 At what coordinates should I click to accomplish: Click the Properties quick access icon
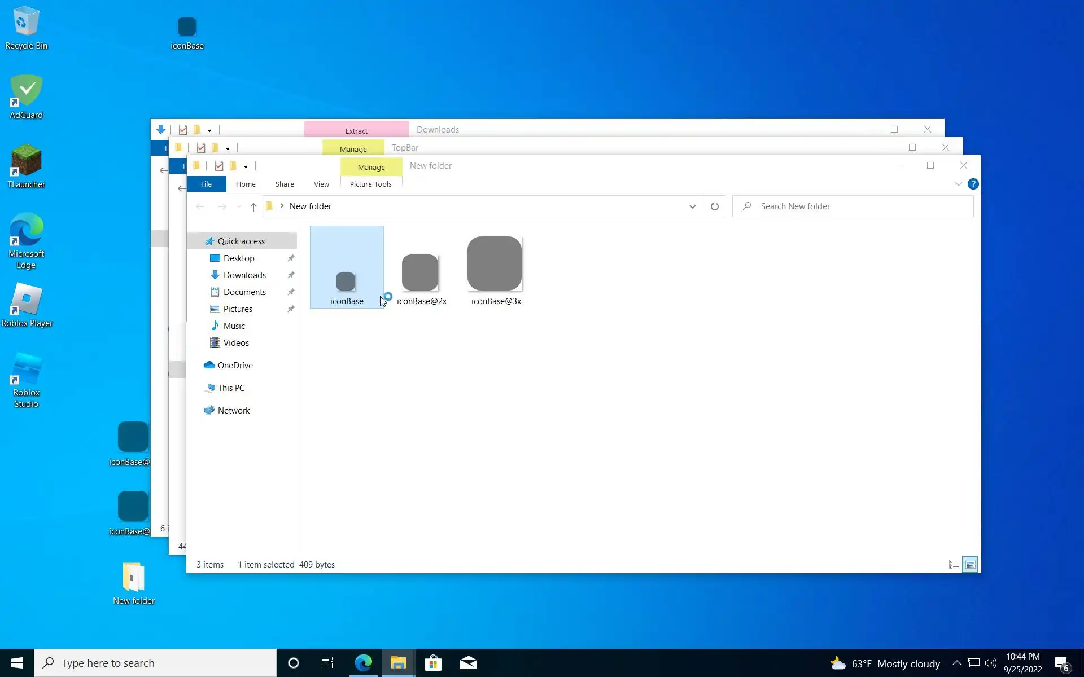219,166
